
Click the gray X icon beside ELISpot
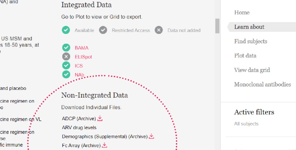pyautogui.click(x=66, y=57)
